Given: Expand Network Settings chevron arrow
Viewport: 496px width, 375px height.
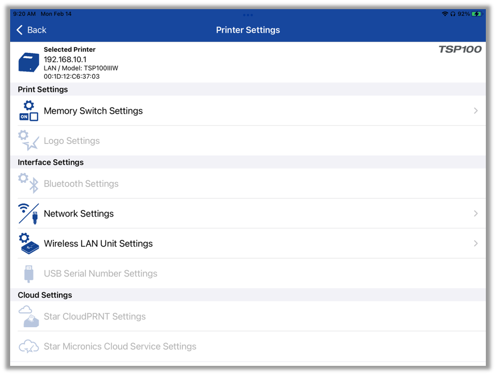Looking at the screenshot, I should point(476,213).
